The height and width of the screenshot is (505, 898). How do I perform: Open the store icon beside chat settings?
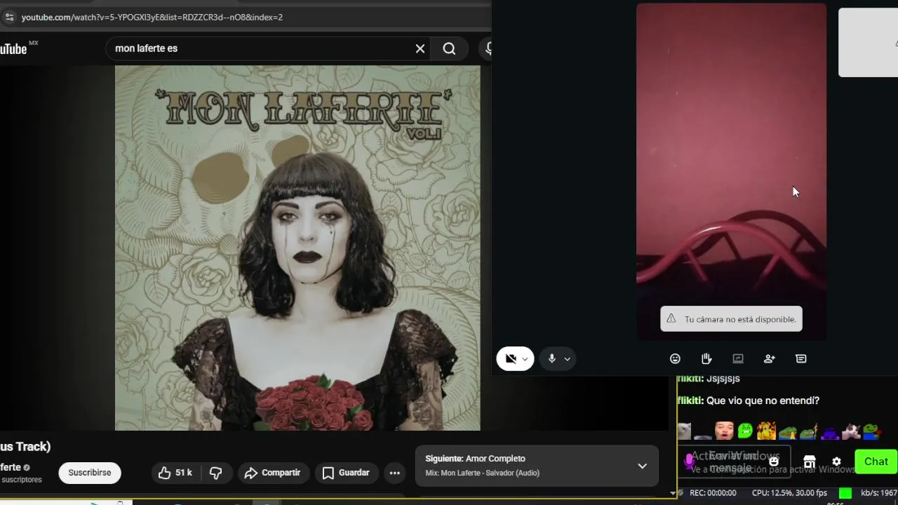point(810,462)
